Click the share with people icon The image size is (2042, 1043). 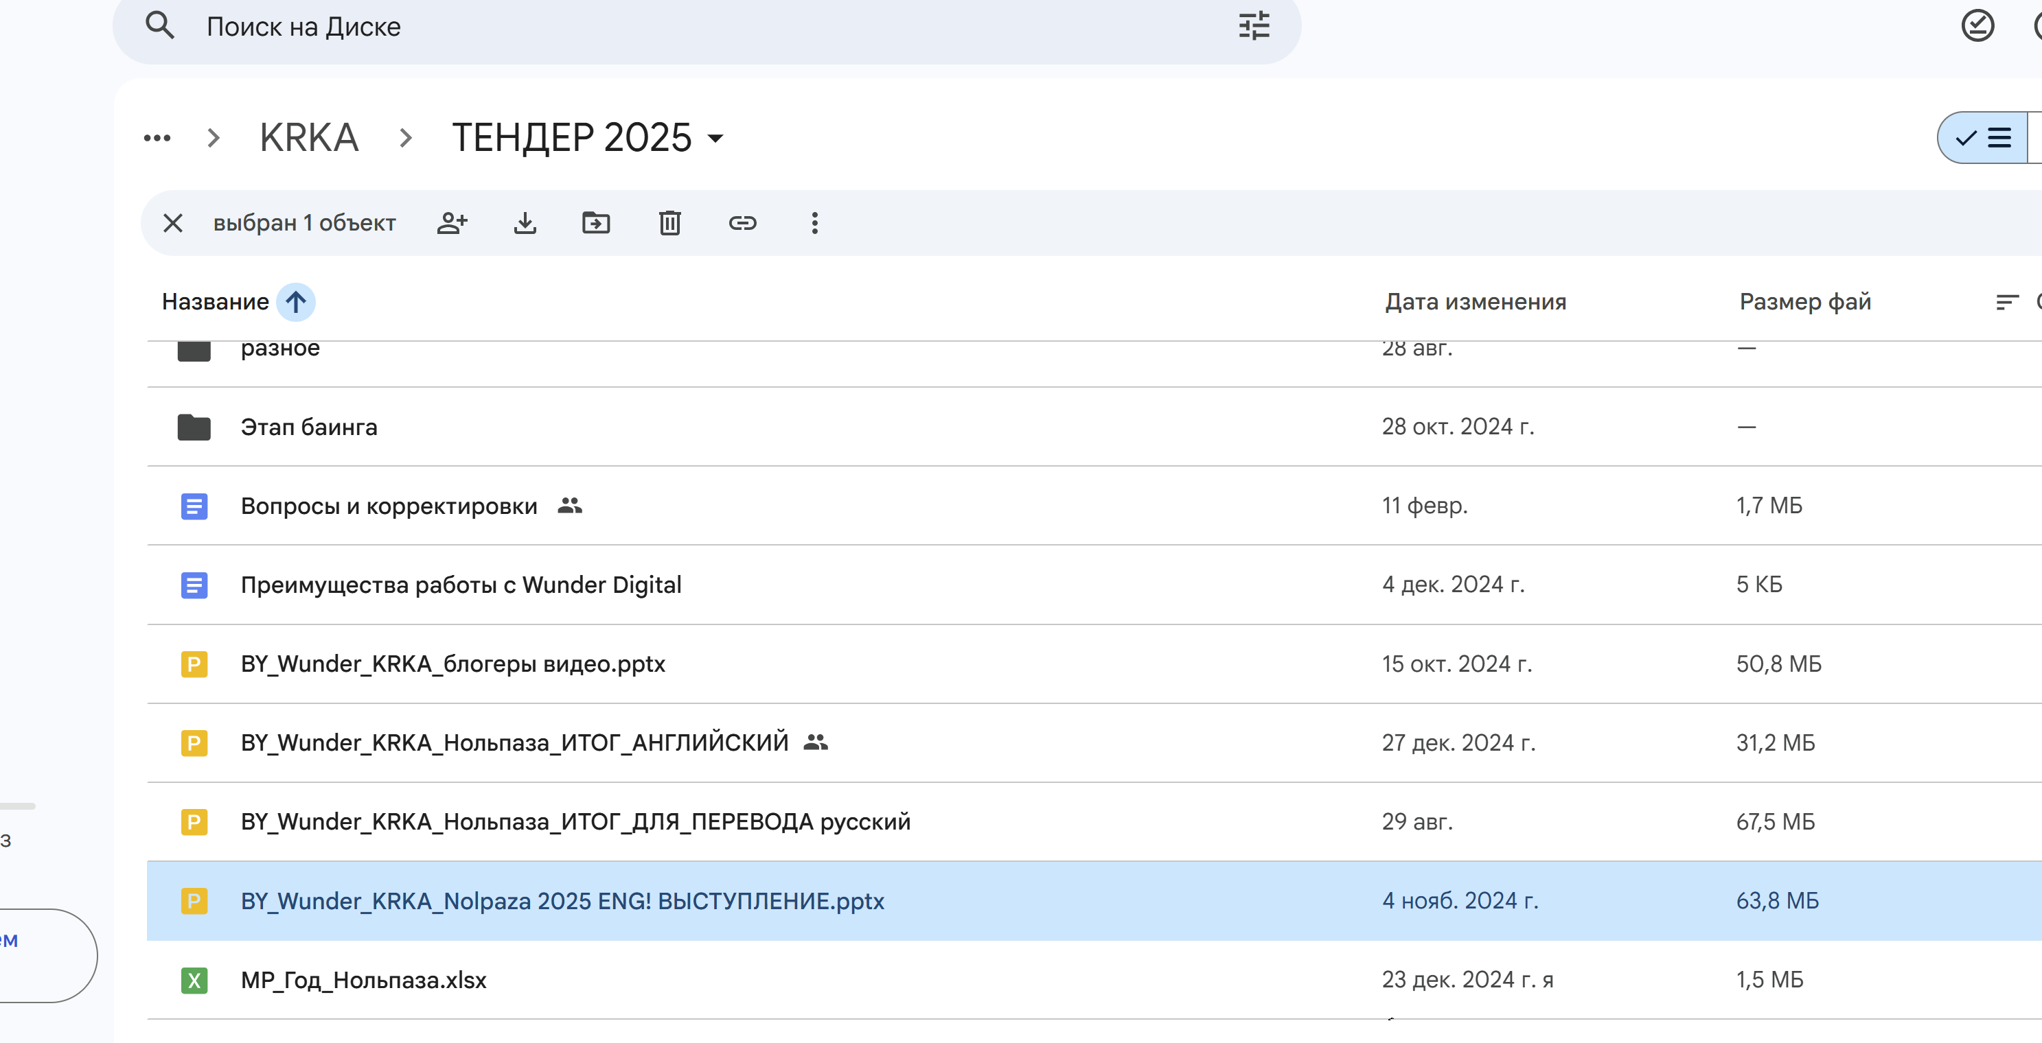[452, 223]
